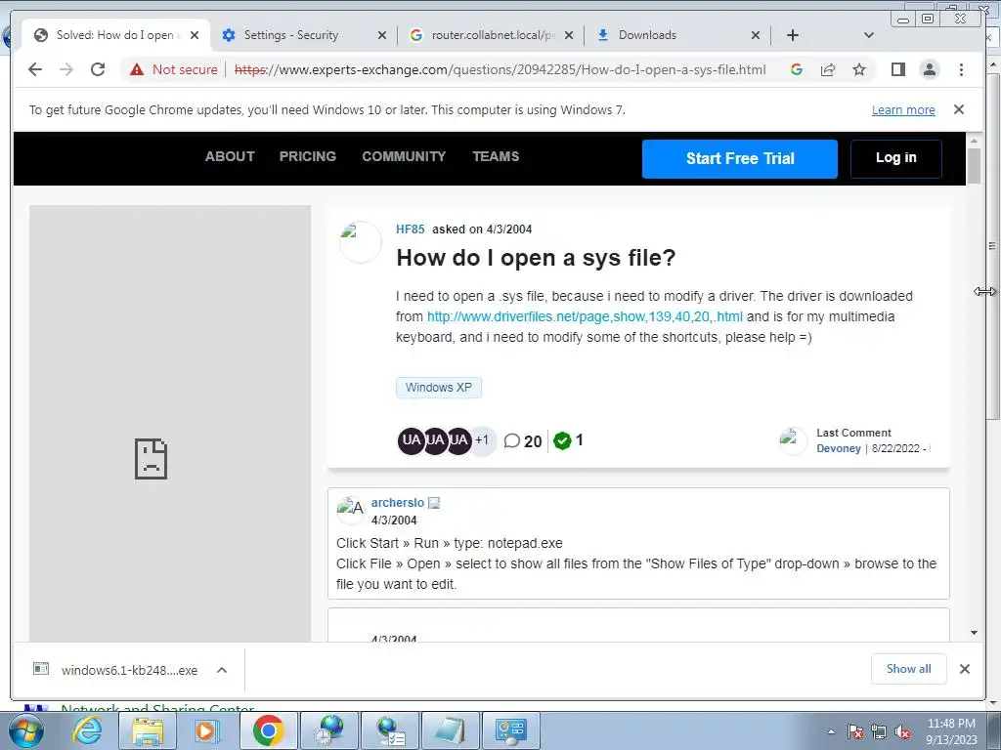Open Devoney's profile from Last Comment

pyautogui.click(x=838, y=448)
